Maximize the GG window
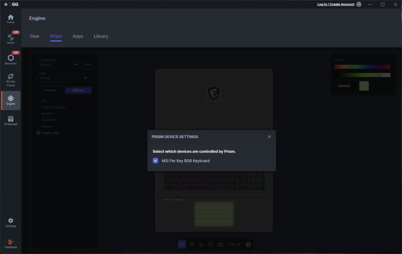This screenshot has height=254, width=402. click(383, 4)
